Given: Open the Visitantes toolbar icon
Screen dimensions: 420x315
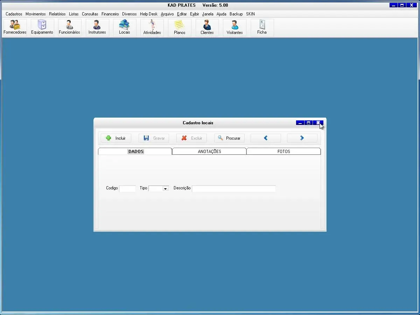Looking at the screenshot, I should click(x=234, y=27).
